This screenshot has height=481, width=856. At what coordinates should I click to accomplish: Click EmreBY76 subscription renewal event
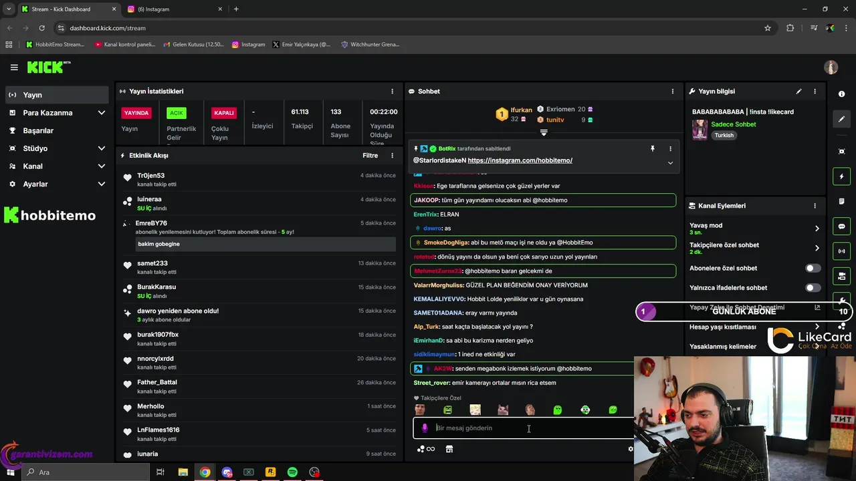pyautogui.click(x=259, y=234)
